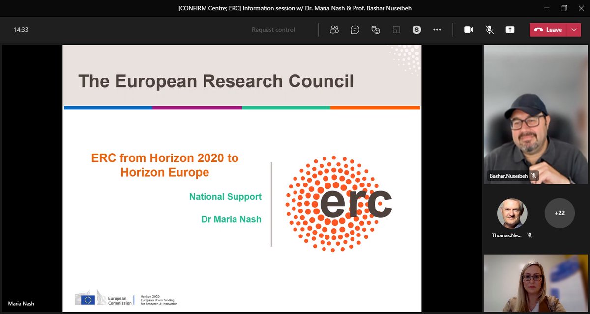Click the shared slide title European Research Council

[x=216, y=81]
